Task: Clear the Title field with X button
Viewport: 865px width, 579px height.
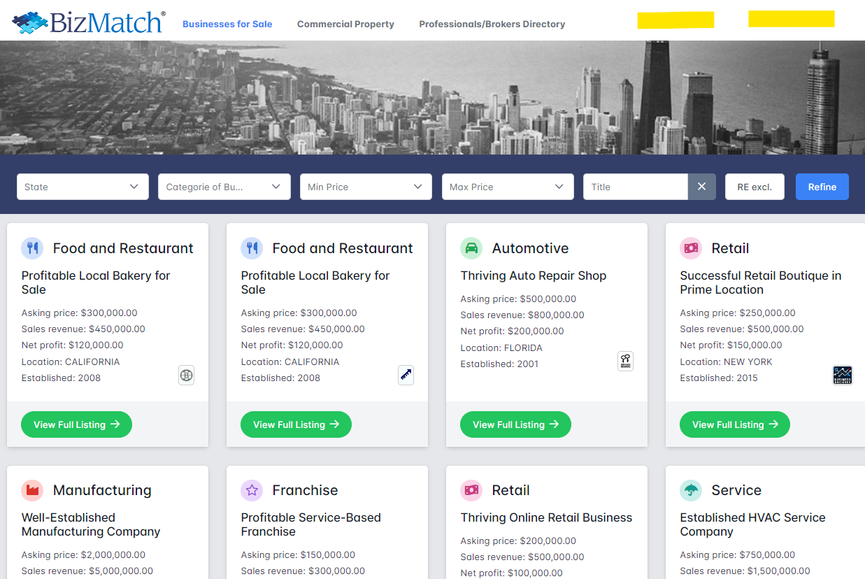Action: point(701,187)
